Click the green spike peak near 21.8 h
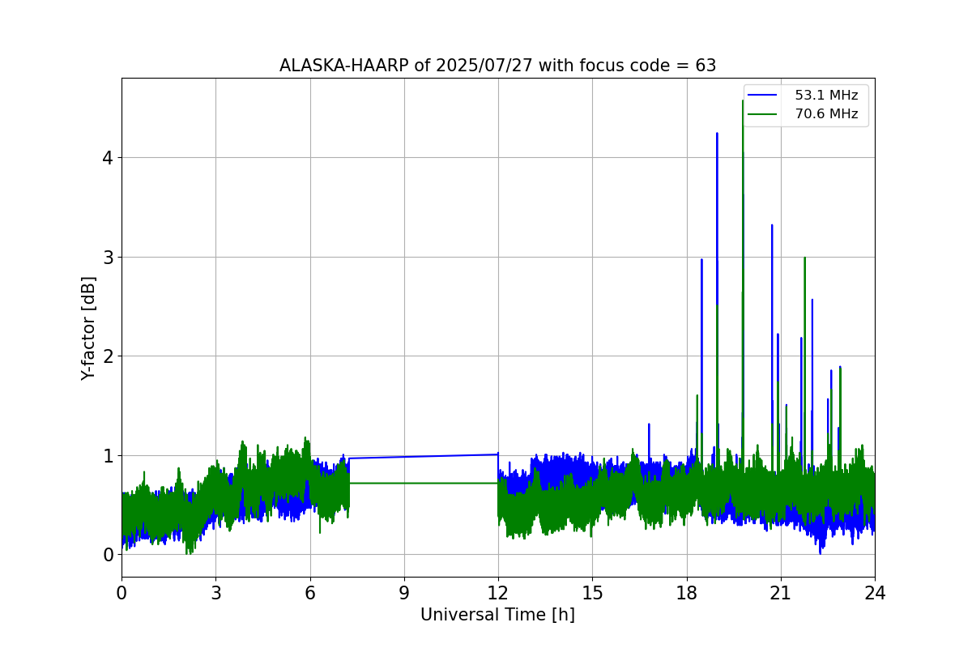 [804, 258]
